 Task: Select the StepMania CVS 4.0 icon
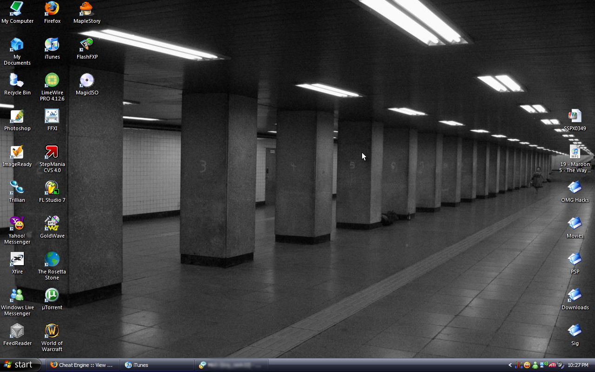[x=52, y=159]
